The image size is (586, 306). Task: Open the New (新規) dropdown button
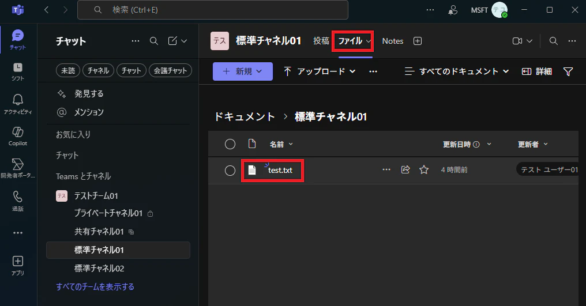point(243,71)
